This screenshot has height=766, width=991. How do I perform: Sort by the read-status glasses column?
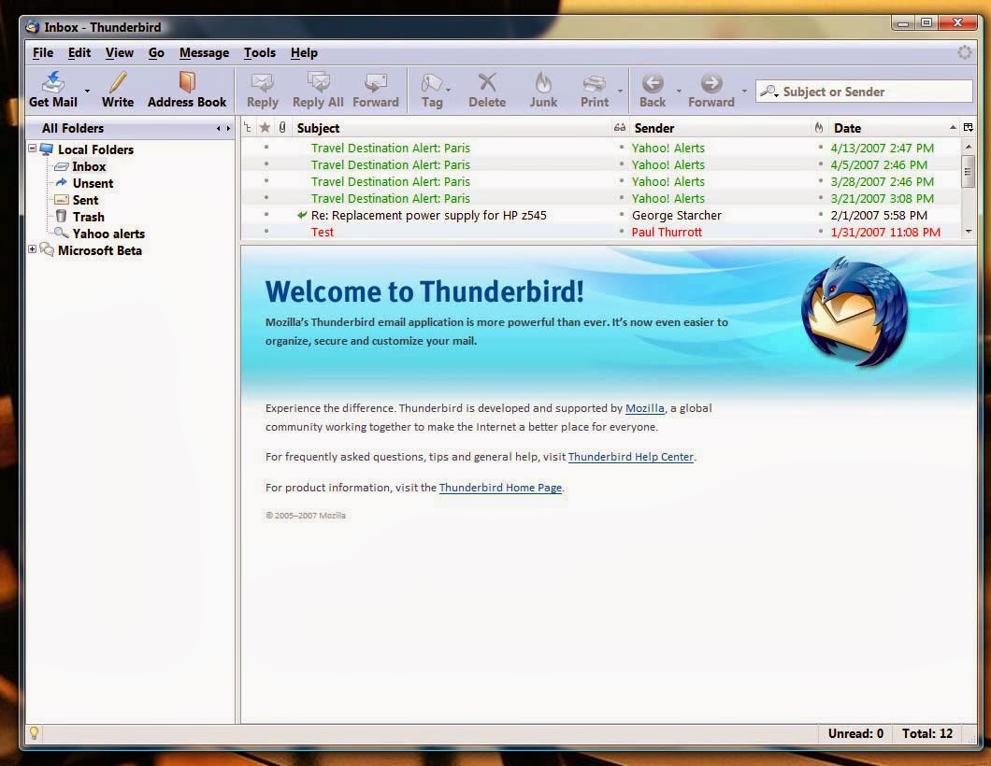coord(619,128)
